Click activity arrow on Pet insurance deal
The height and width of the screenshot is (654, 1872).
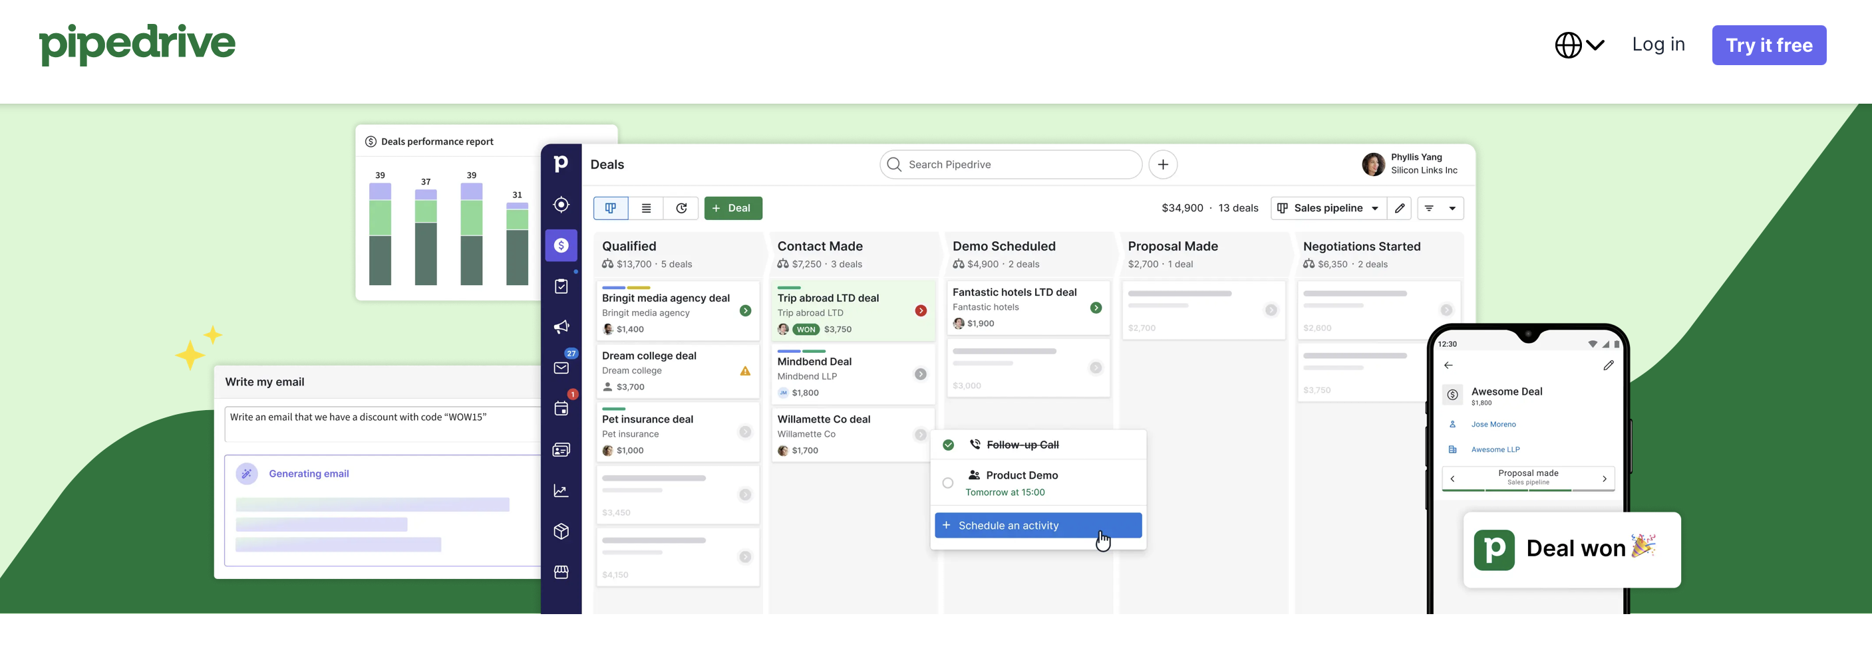pos(745,432)
